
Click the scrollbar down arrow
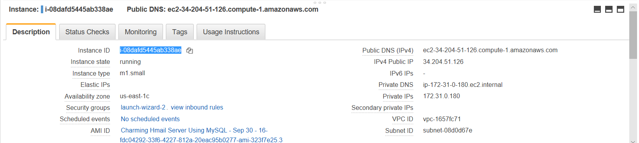tap(633, 140)
